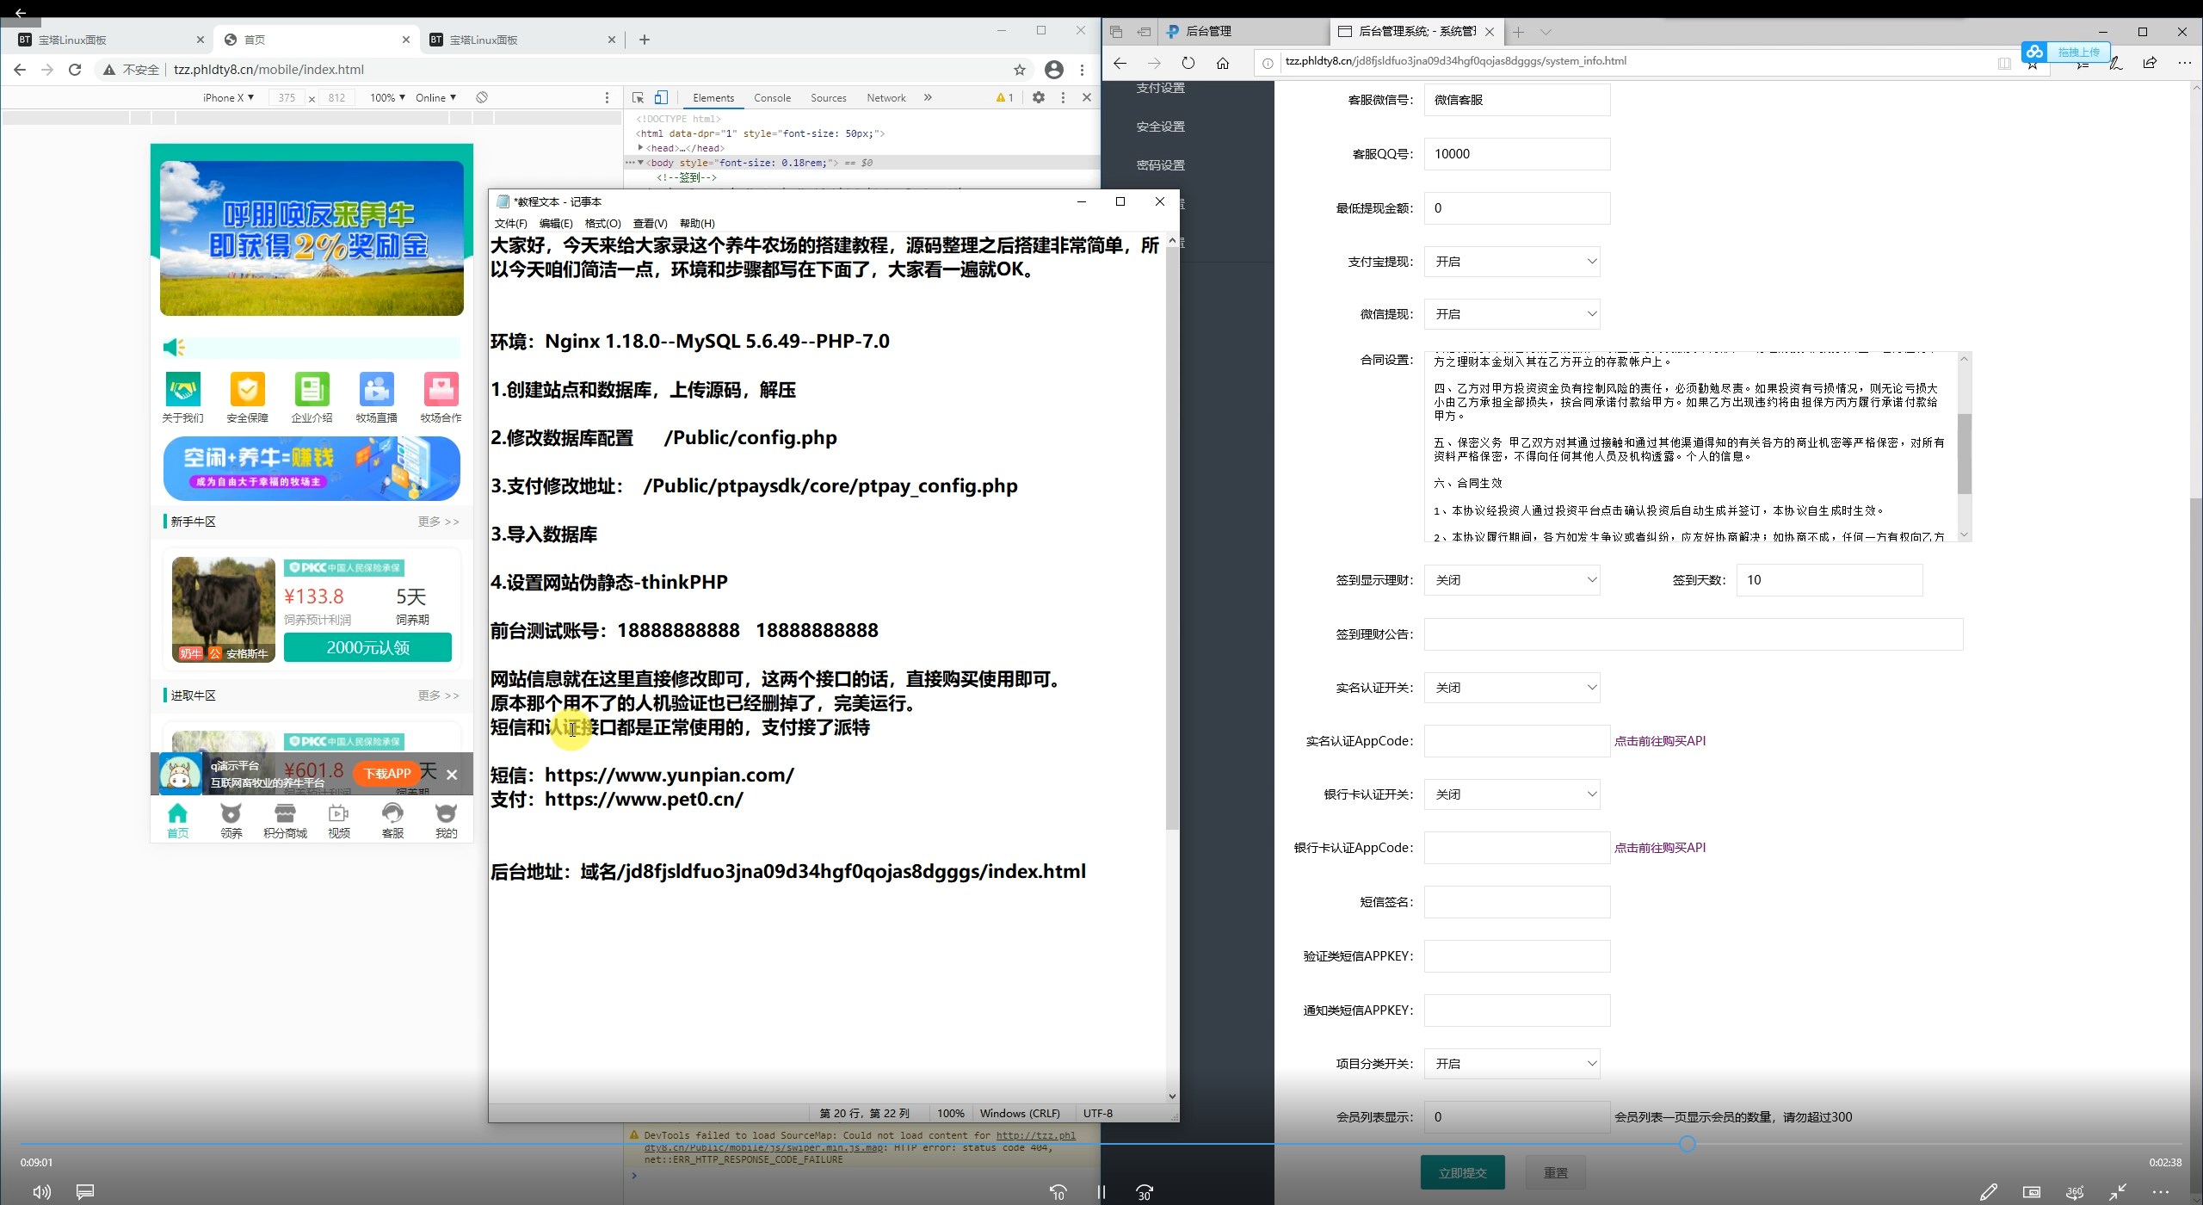Screen dimensions: 2203x1205
Task: Pause the video playback
Action: coord(1101,1191)
